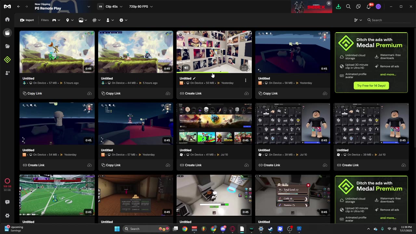Image resolution: width=416 pixels, height=234 pixels.
Task: Click the Import button
Action: click(x=27, y=20)
